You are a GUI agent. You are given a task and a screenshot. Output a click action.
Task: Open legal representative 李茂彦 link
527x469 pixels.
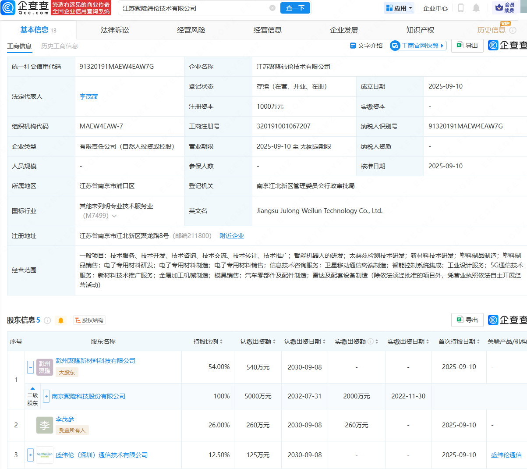[89, 96]
